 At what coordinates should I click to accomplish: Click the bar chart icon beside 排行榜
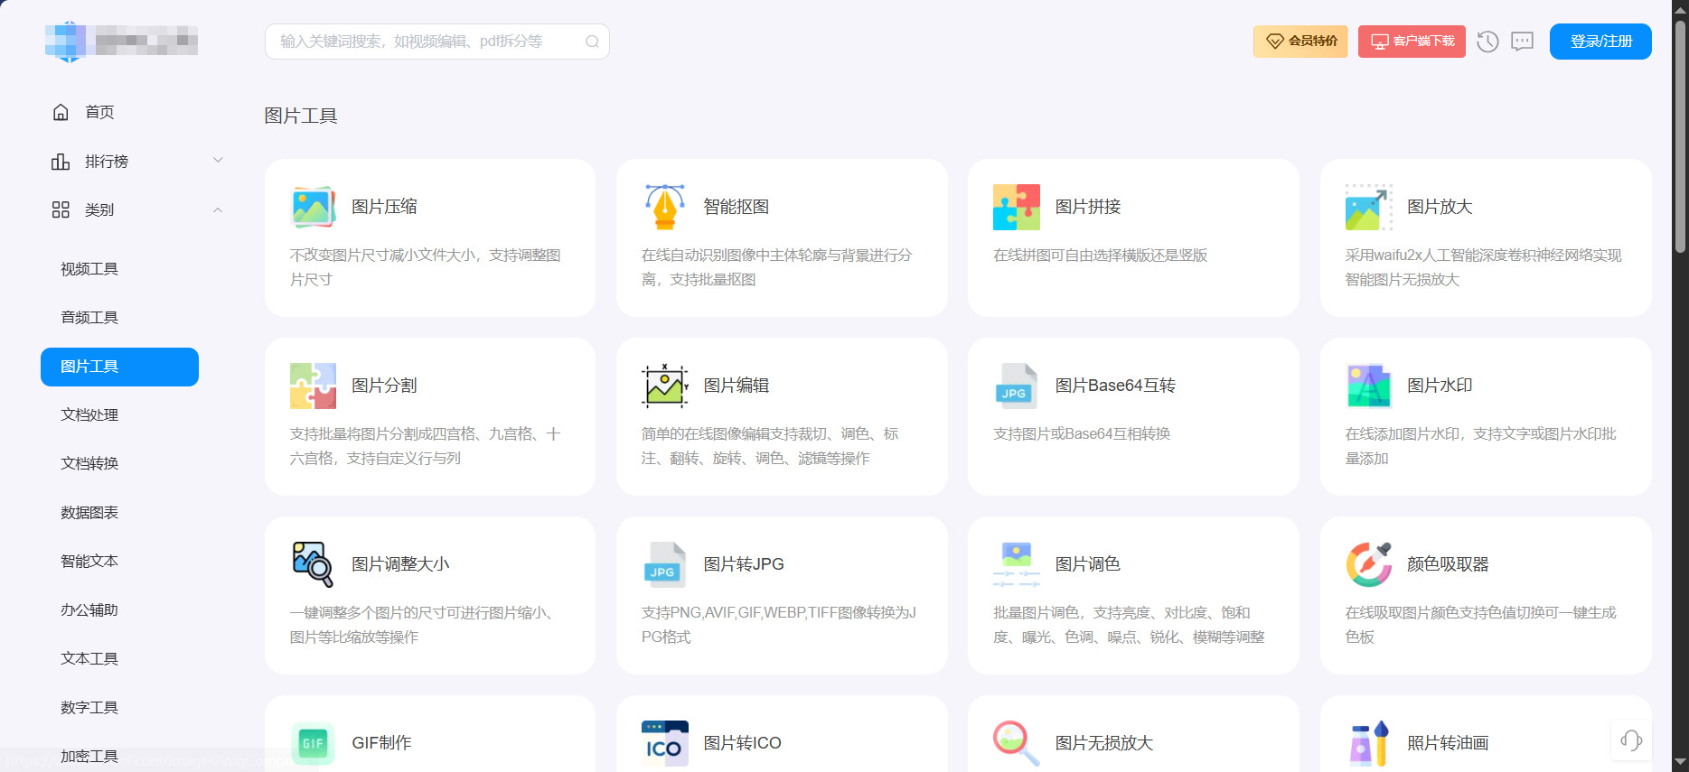pos(61,161)
